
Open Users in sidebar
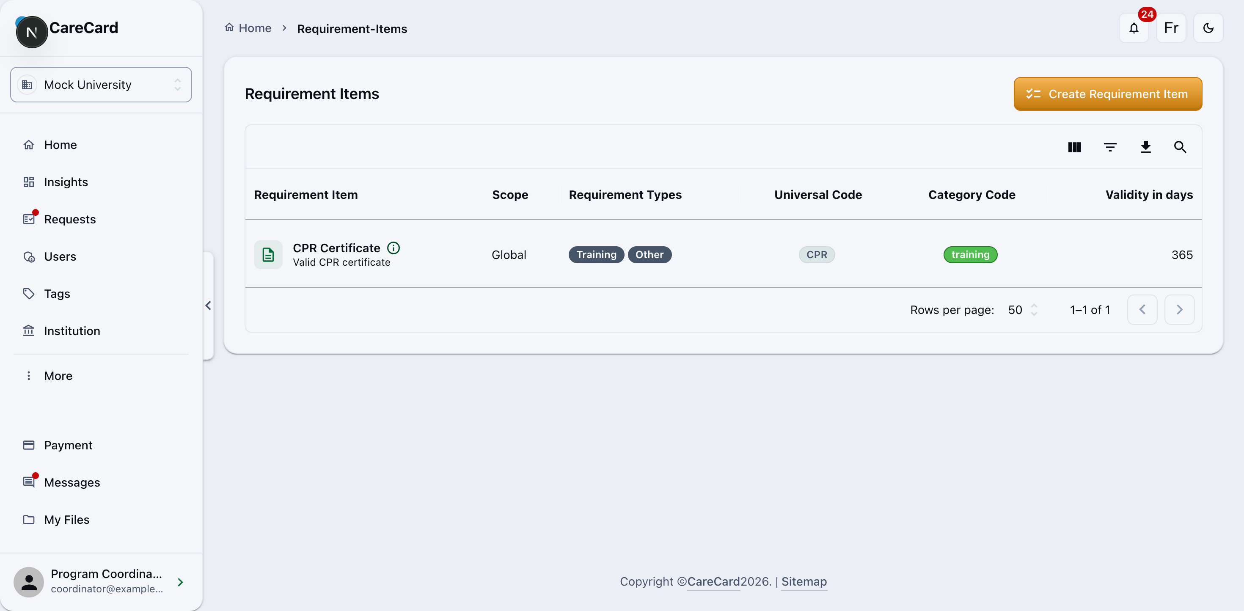pyautogui.click(x=101, y=256)
